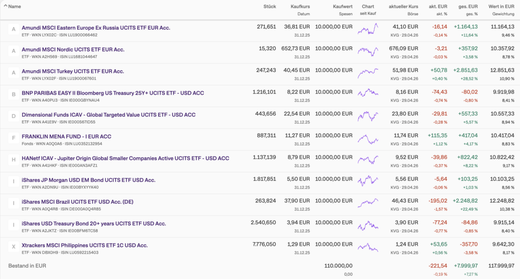Select the iShares Treasury Bond quantity 2.540,650
The height and width of the screenshot is (279, 520).
(x=263, y=223)
